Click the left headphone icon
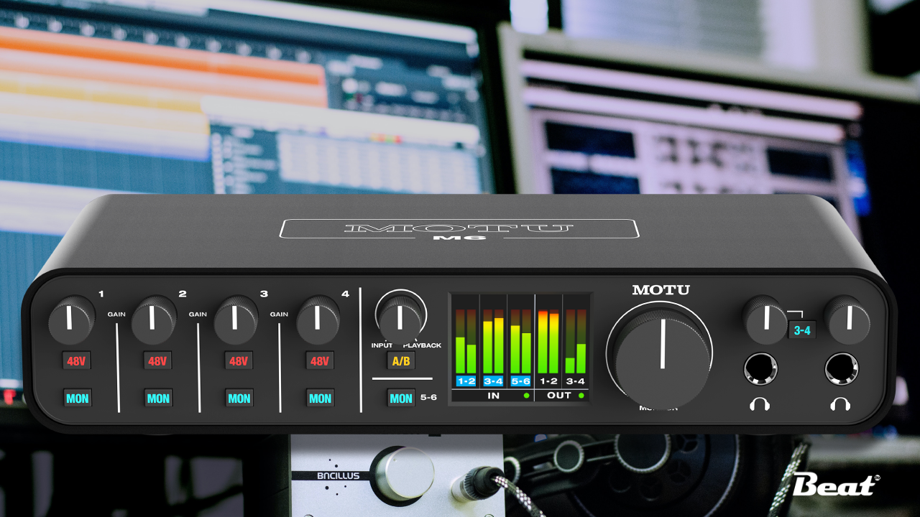The width and height of the screenshot is (920, 517). click(x=760, y=404)
